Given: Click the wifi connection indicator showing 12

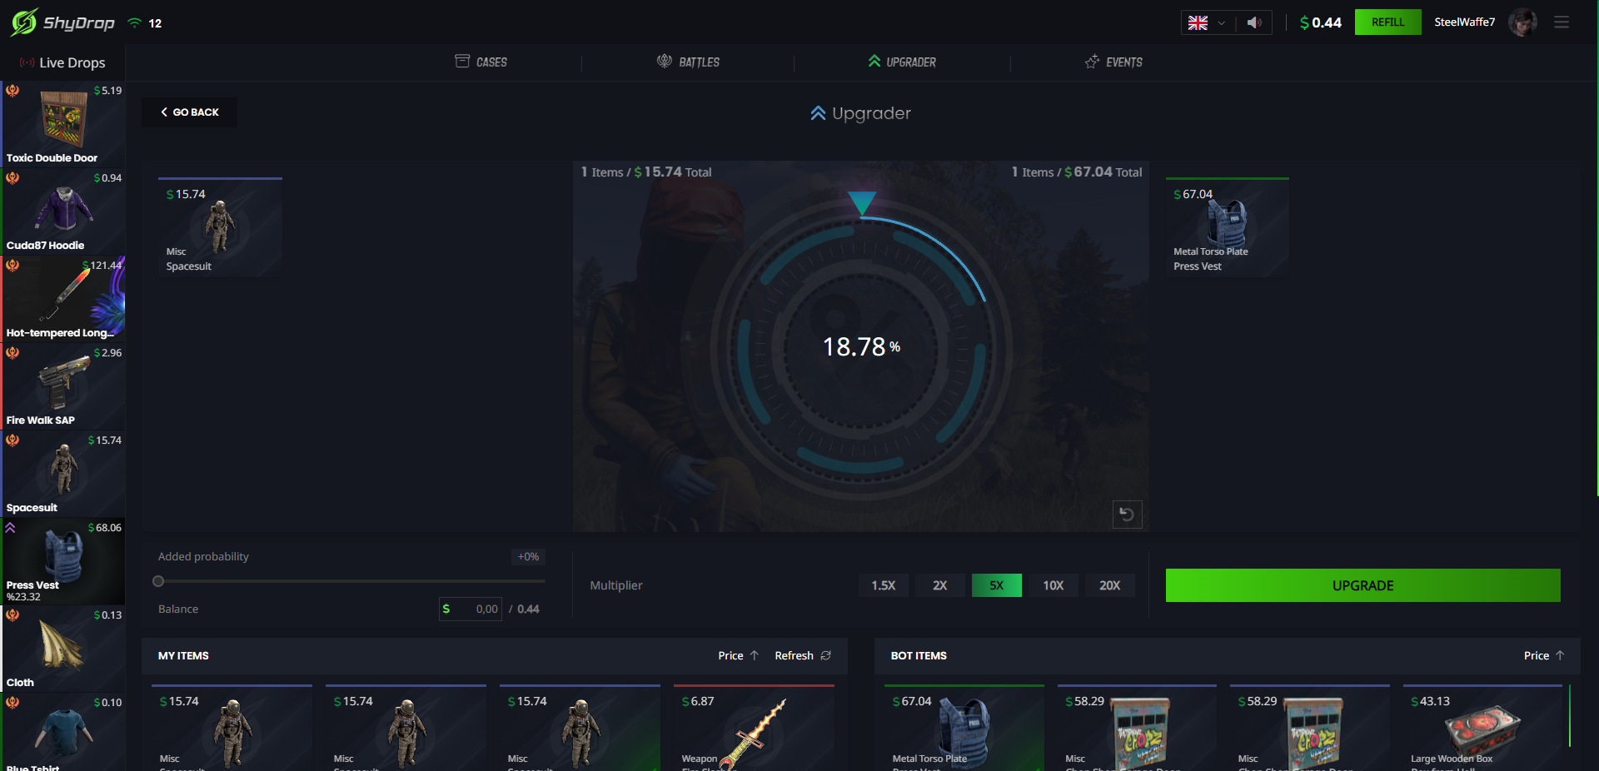Looking at the screenshot, I should (x=143, y=22).
